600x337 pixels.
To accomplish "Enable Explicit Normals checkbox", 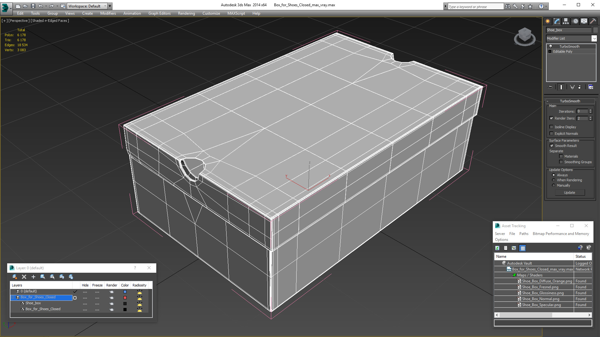I will coord(551,134).
